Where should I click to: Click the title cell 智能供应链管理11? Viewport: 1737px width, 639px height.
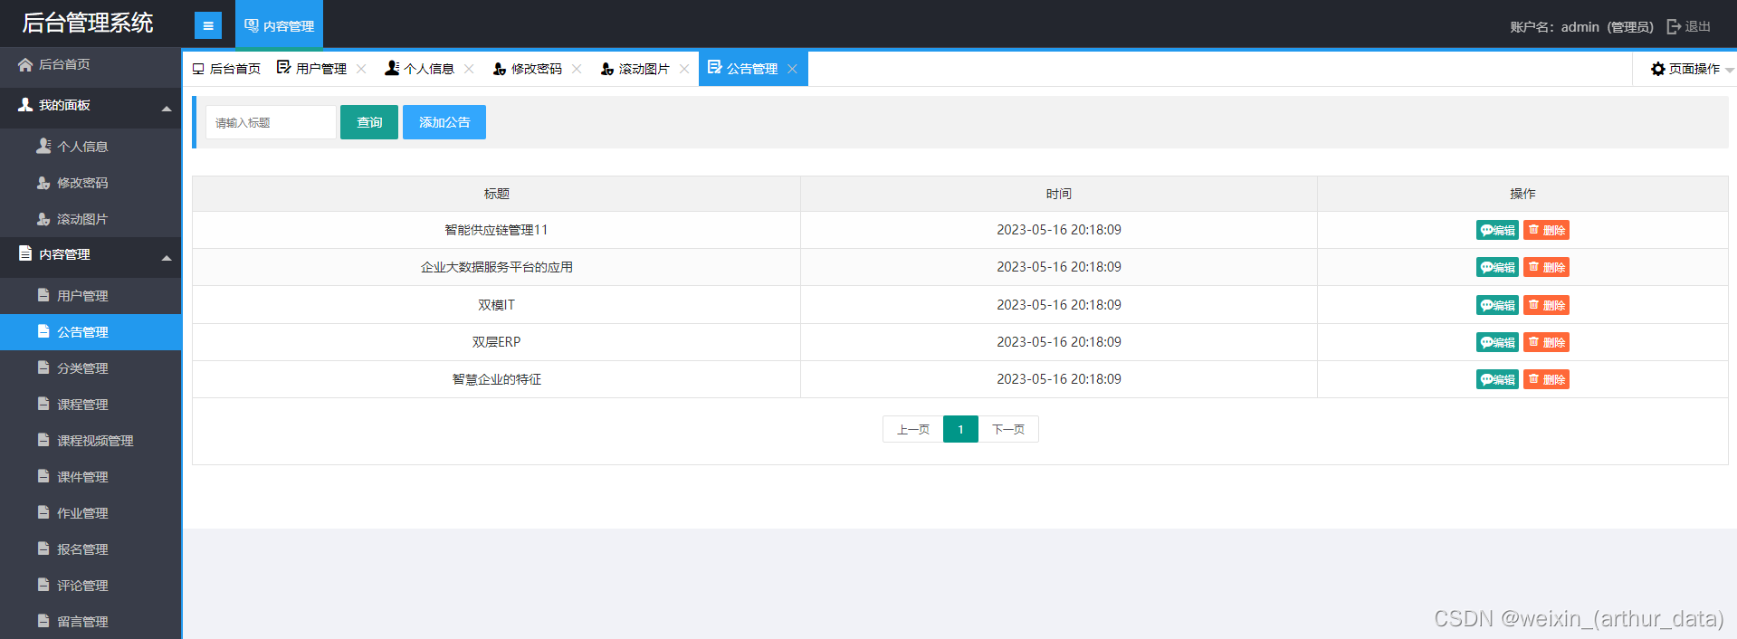tap(496, 230)
